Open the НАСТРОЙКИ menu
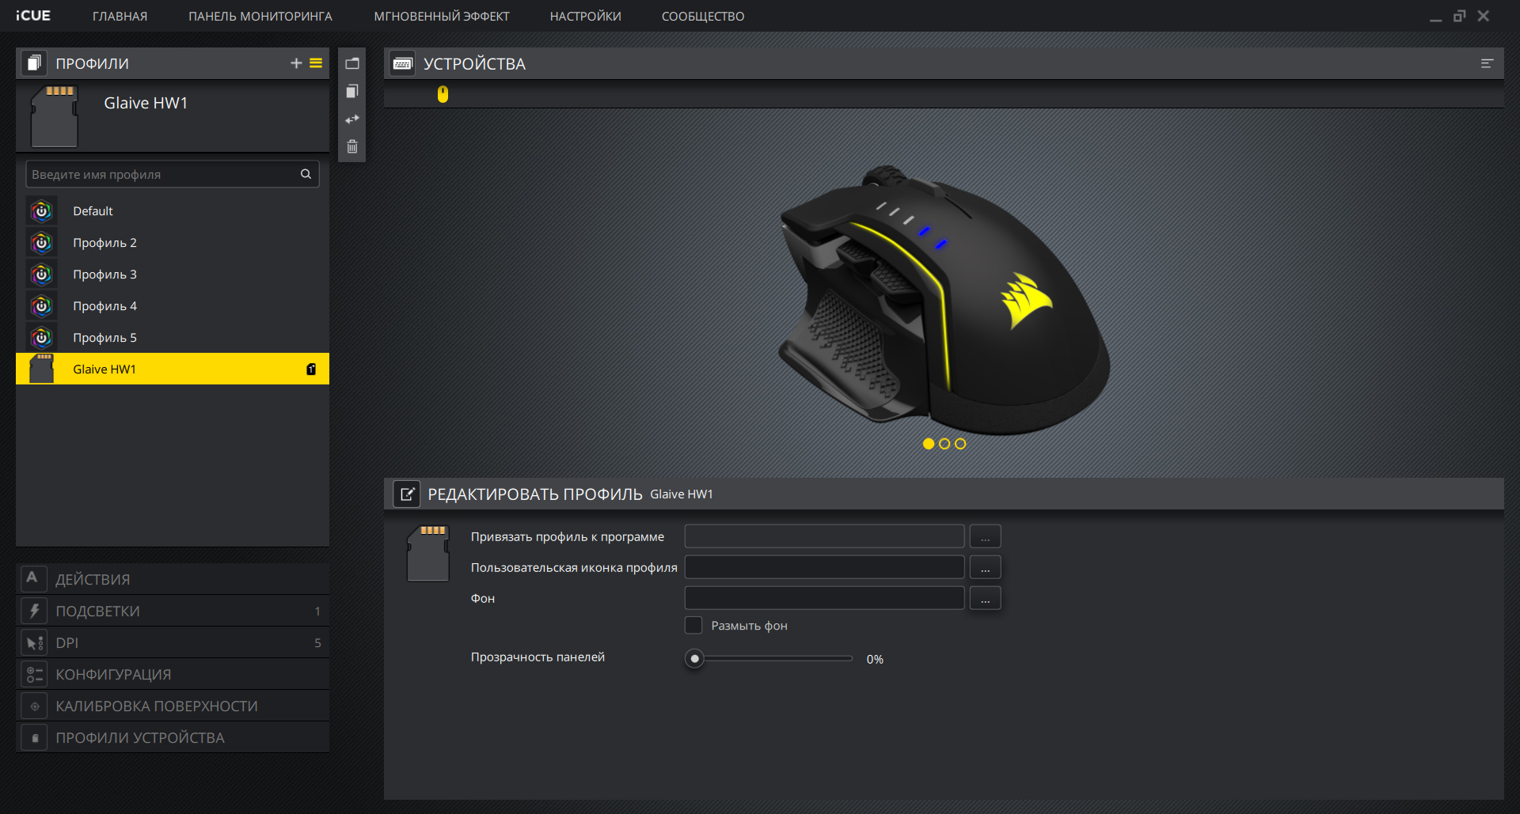Image resolution: width=1520 pixels, height=814 pixels. click(x=585, y=17)
